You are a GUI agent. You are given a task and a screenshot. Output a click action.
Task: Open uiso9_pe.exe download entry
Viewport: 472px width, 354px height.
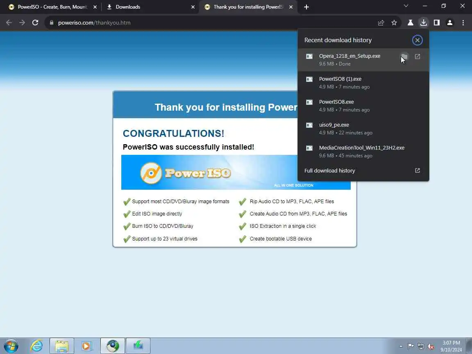(x=363, y=129)
